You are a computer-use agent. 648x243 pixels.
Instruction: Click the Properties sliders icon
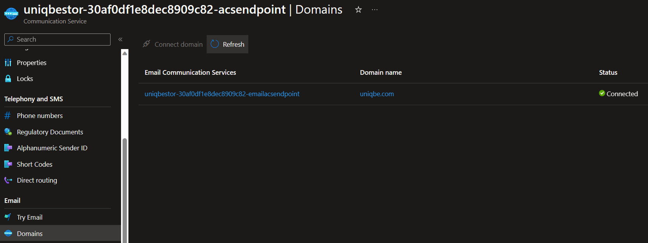(8, 63)
